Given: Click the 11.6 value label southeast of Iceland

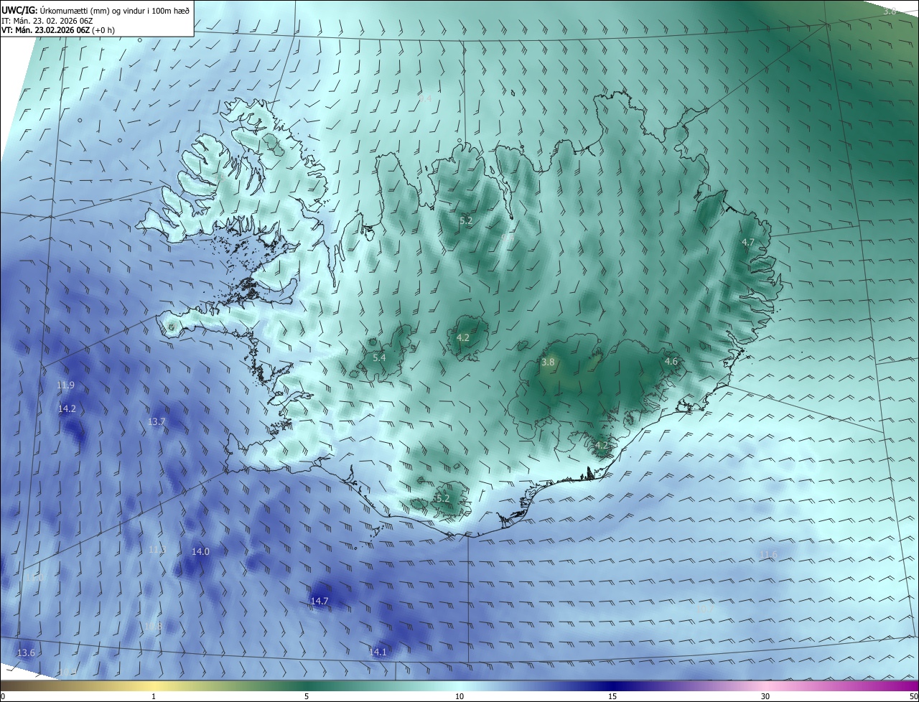Looking at the screenshot, I should 768,554.
